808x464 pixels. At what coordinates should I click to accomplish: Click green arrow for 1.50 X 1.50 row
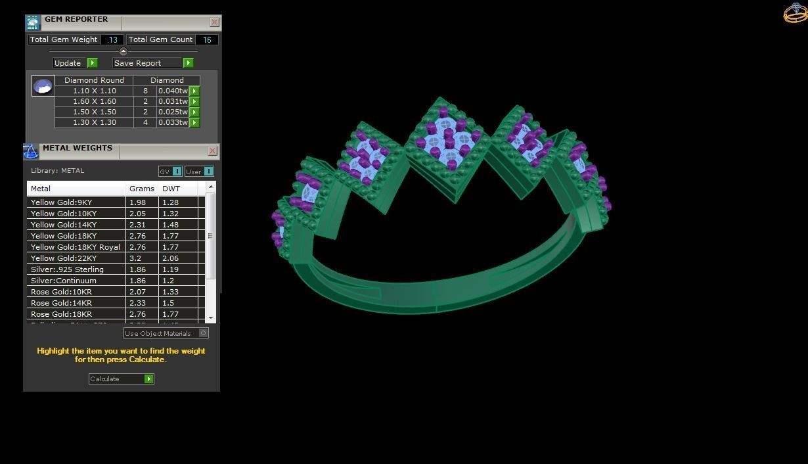pos(194,112)
